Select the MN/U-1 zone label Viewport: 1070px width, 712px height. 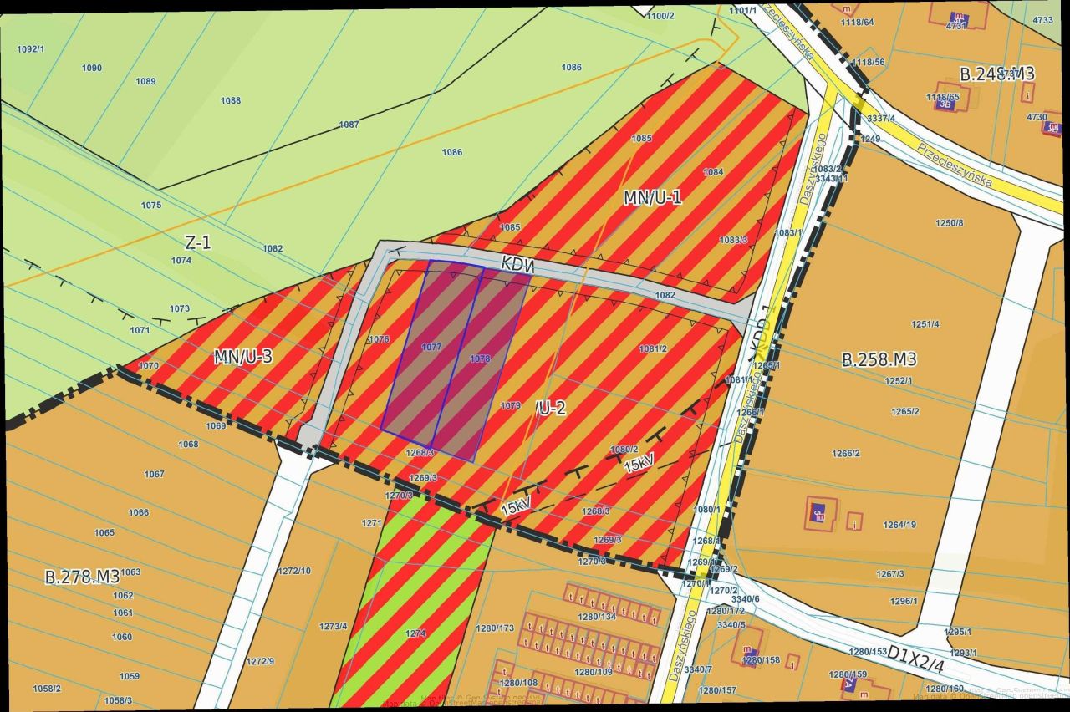tap(653, 197)
